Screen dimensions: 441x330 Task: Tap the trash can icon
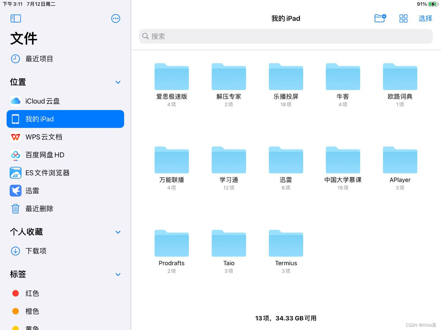(16, 209)
